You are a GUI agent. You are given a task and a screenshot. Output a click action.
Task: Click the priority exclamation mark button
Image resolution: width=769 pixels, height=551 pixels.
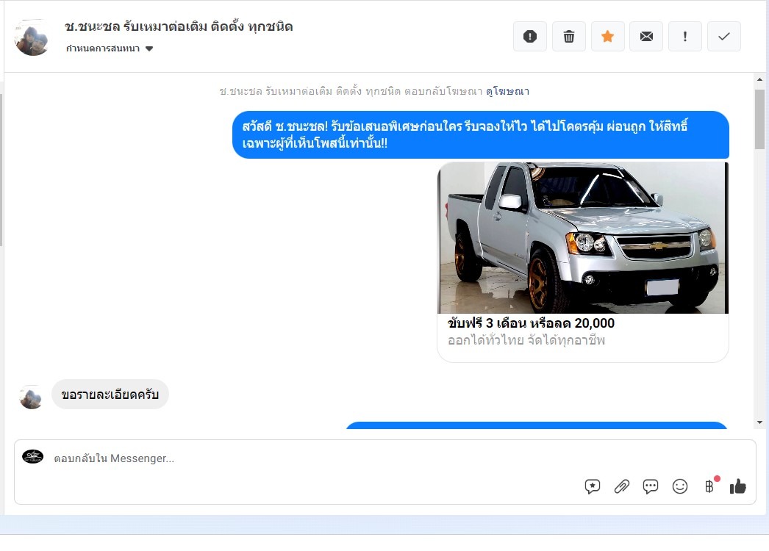coord(685,36)
